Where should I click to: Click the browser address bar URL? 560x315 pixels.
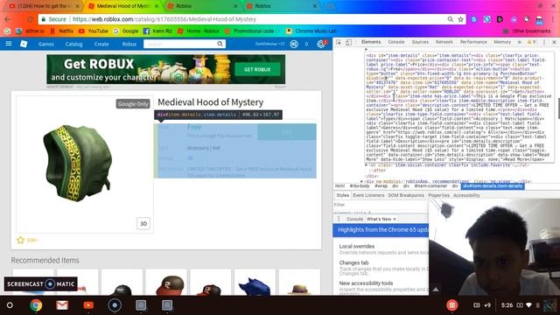pyautogui.click(x=164, y=19)
